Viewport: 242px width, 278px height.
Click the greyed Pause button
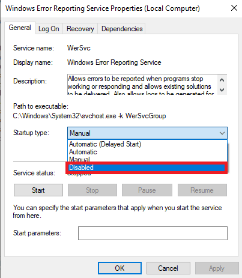(147, 190)
